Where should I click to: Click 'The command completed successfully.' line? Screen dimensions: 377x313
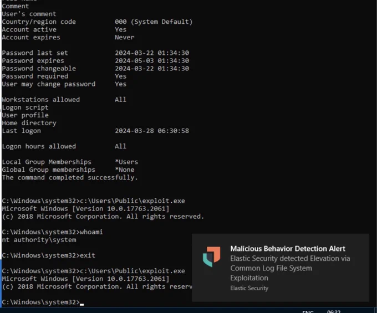click(x=70, y=177)
